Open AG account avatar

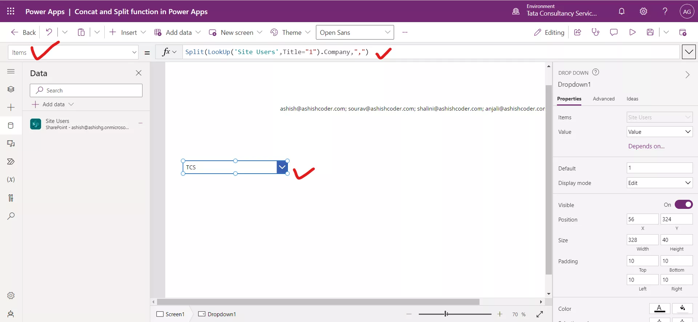click(687, 12)
